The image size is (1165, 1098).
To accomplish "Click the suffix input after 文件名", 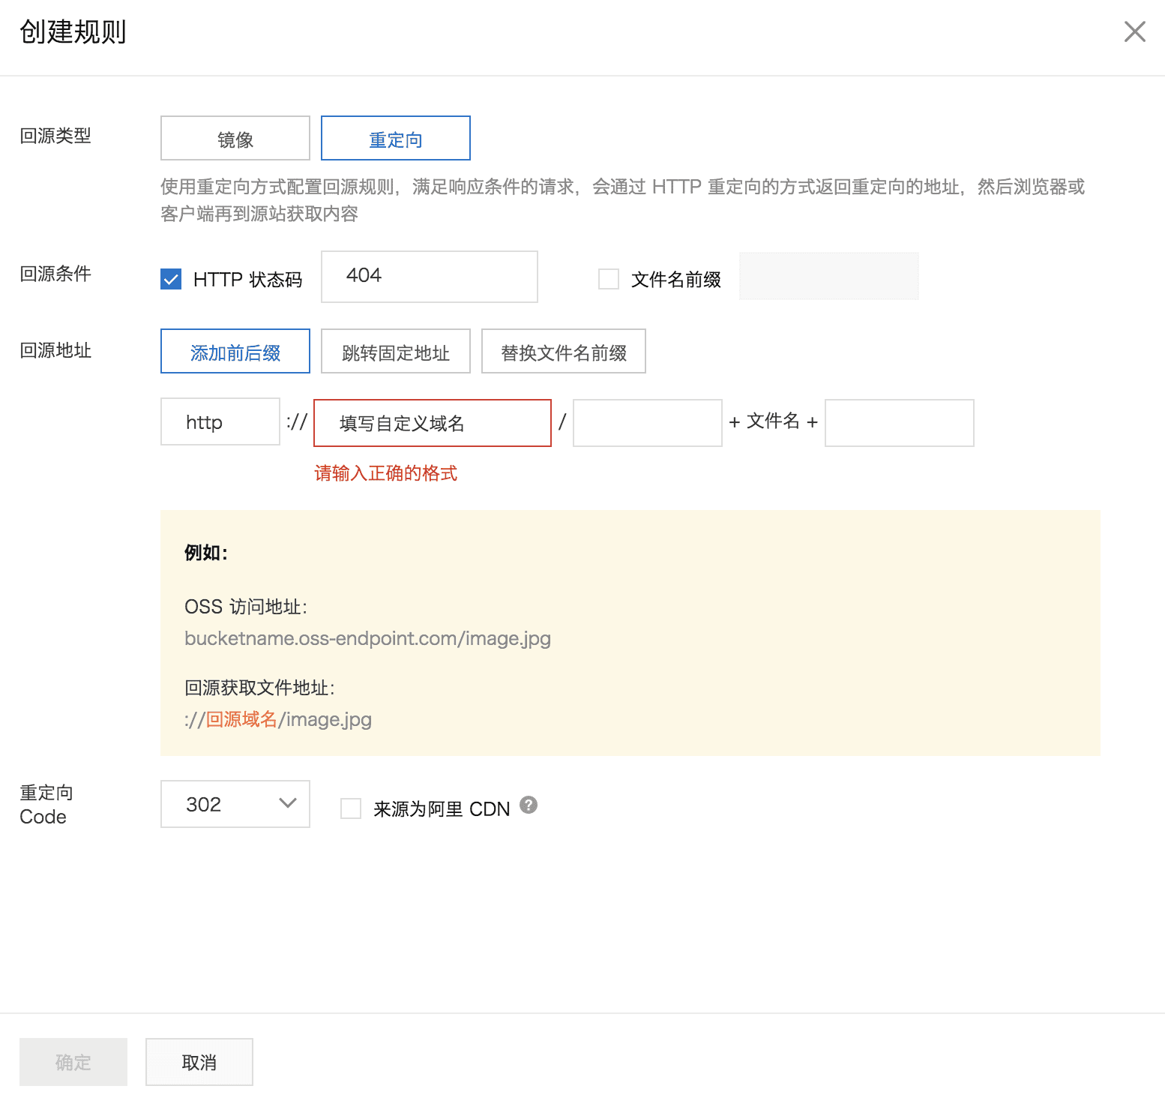I will click(899, 423).
